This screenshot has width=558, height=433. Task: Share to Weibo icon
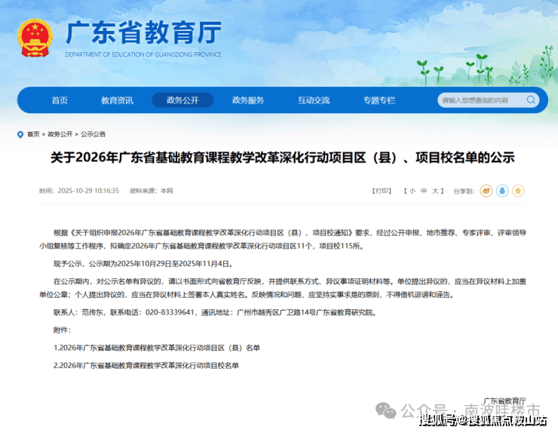pyautogui.click(x=486, y=191)
